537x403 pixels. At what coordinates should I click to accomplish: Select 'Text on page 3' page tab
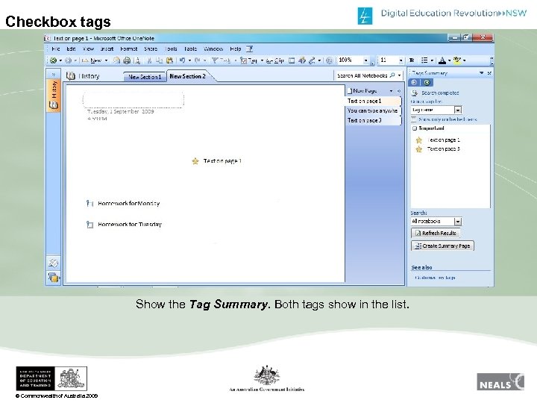tap(373, 120)
